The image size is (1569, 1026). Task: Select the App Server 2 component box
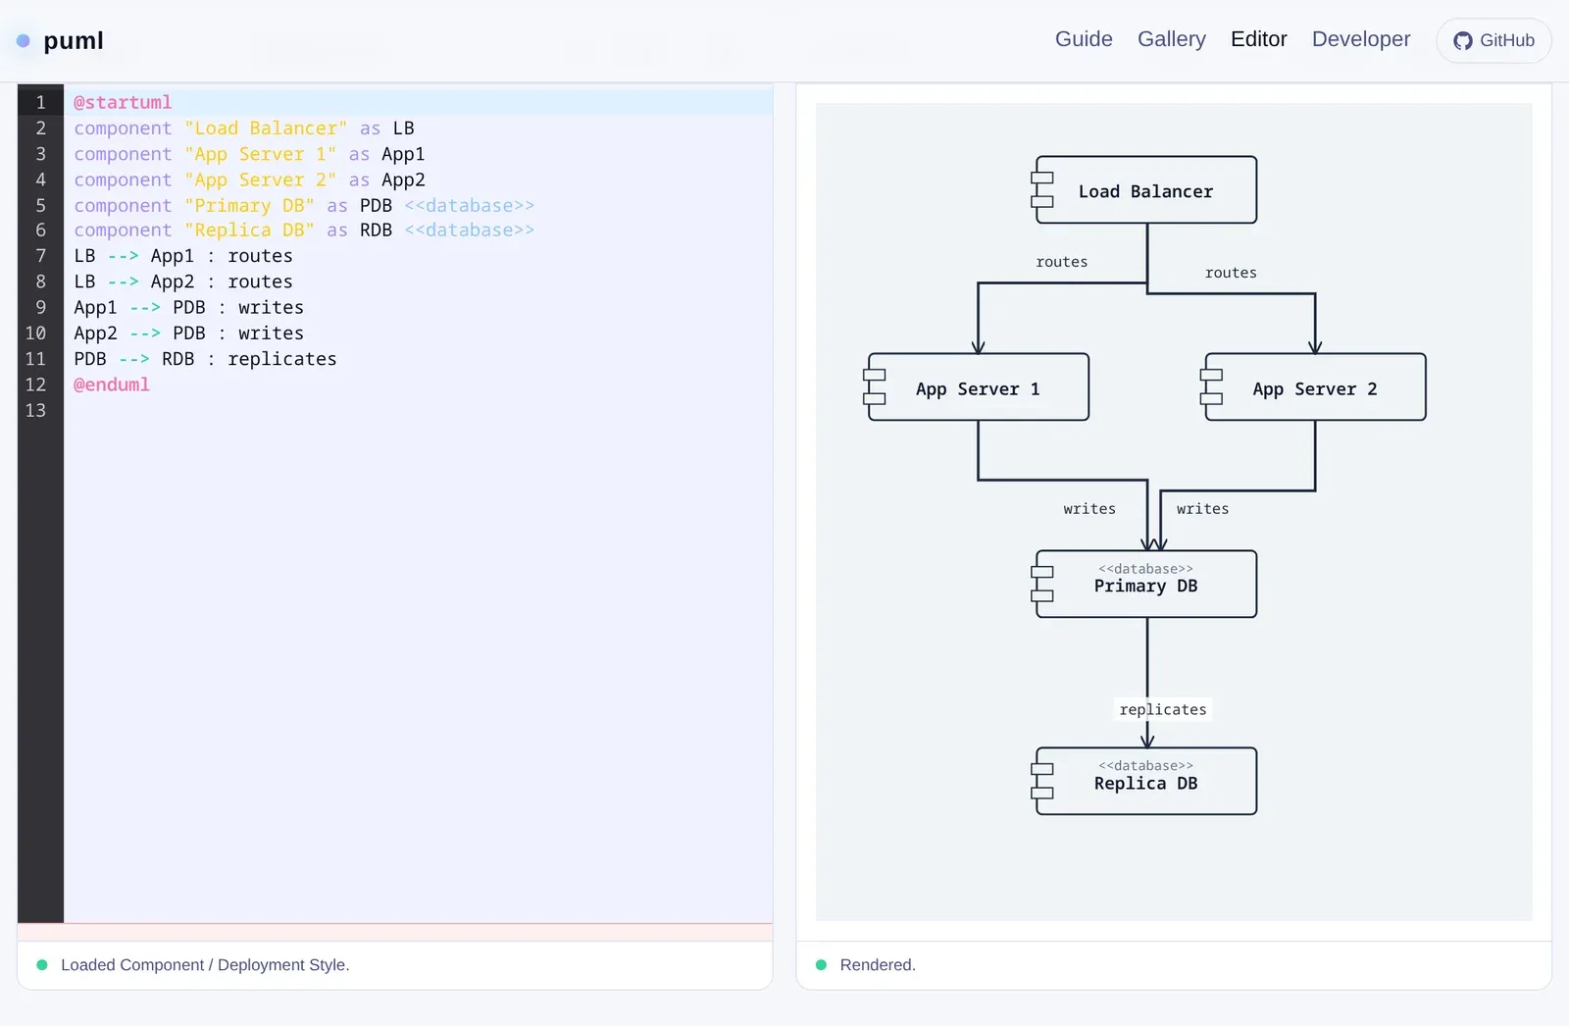tap(1315, 387)
